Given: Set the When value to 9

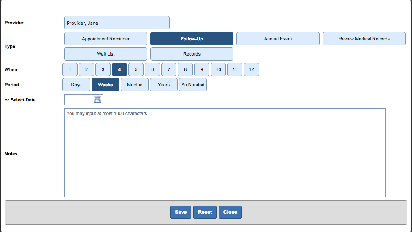Looking at the screenshot, I should click(x=202, y=69).
